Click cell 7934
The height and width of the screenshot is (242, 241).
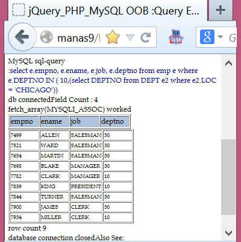tap(24, 217)
